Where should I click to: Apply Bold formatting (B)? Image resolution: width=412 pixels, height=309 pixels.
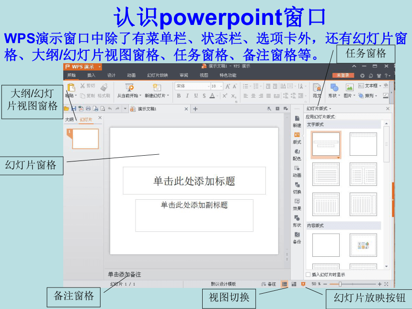pos(179,96)
